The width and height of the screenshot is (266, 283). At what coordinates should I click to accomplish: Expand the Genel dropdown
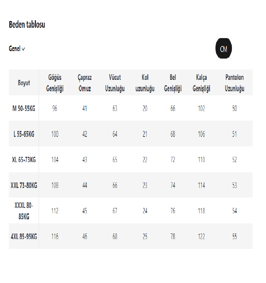coord(17,49)
